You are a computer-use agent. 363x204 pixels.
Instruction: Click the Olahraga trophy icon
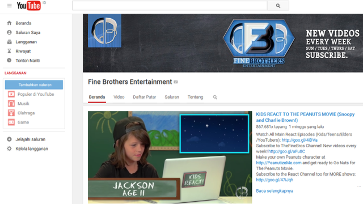11,113
